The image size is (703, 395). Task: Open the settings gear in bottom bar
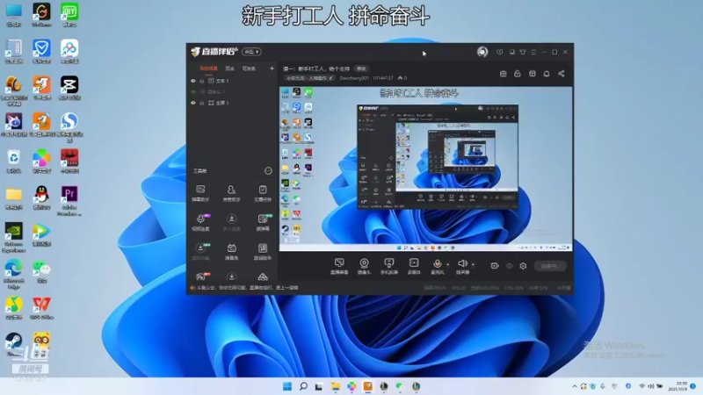click(x=523, y=266)
